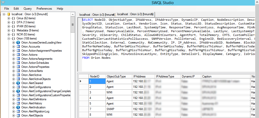Sort results by the NodeID column header
Image resolution: width=259 pixels, height=118 pixels.
click(97, 76)
